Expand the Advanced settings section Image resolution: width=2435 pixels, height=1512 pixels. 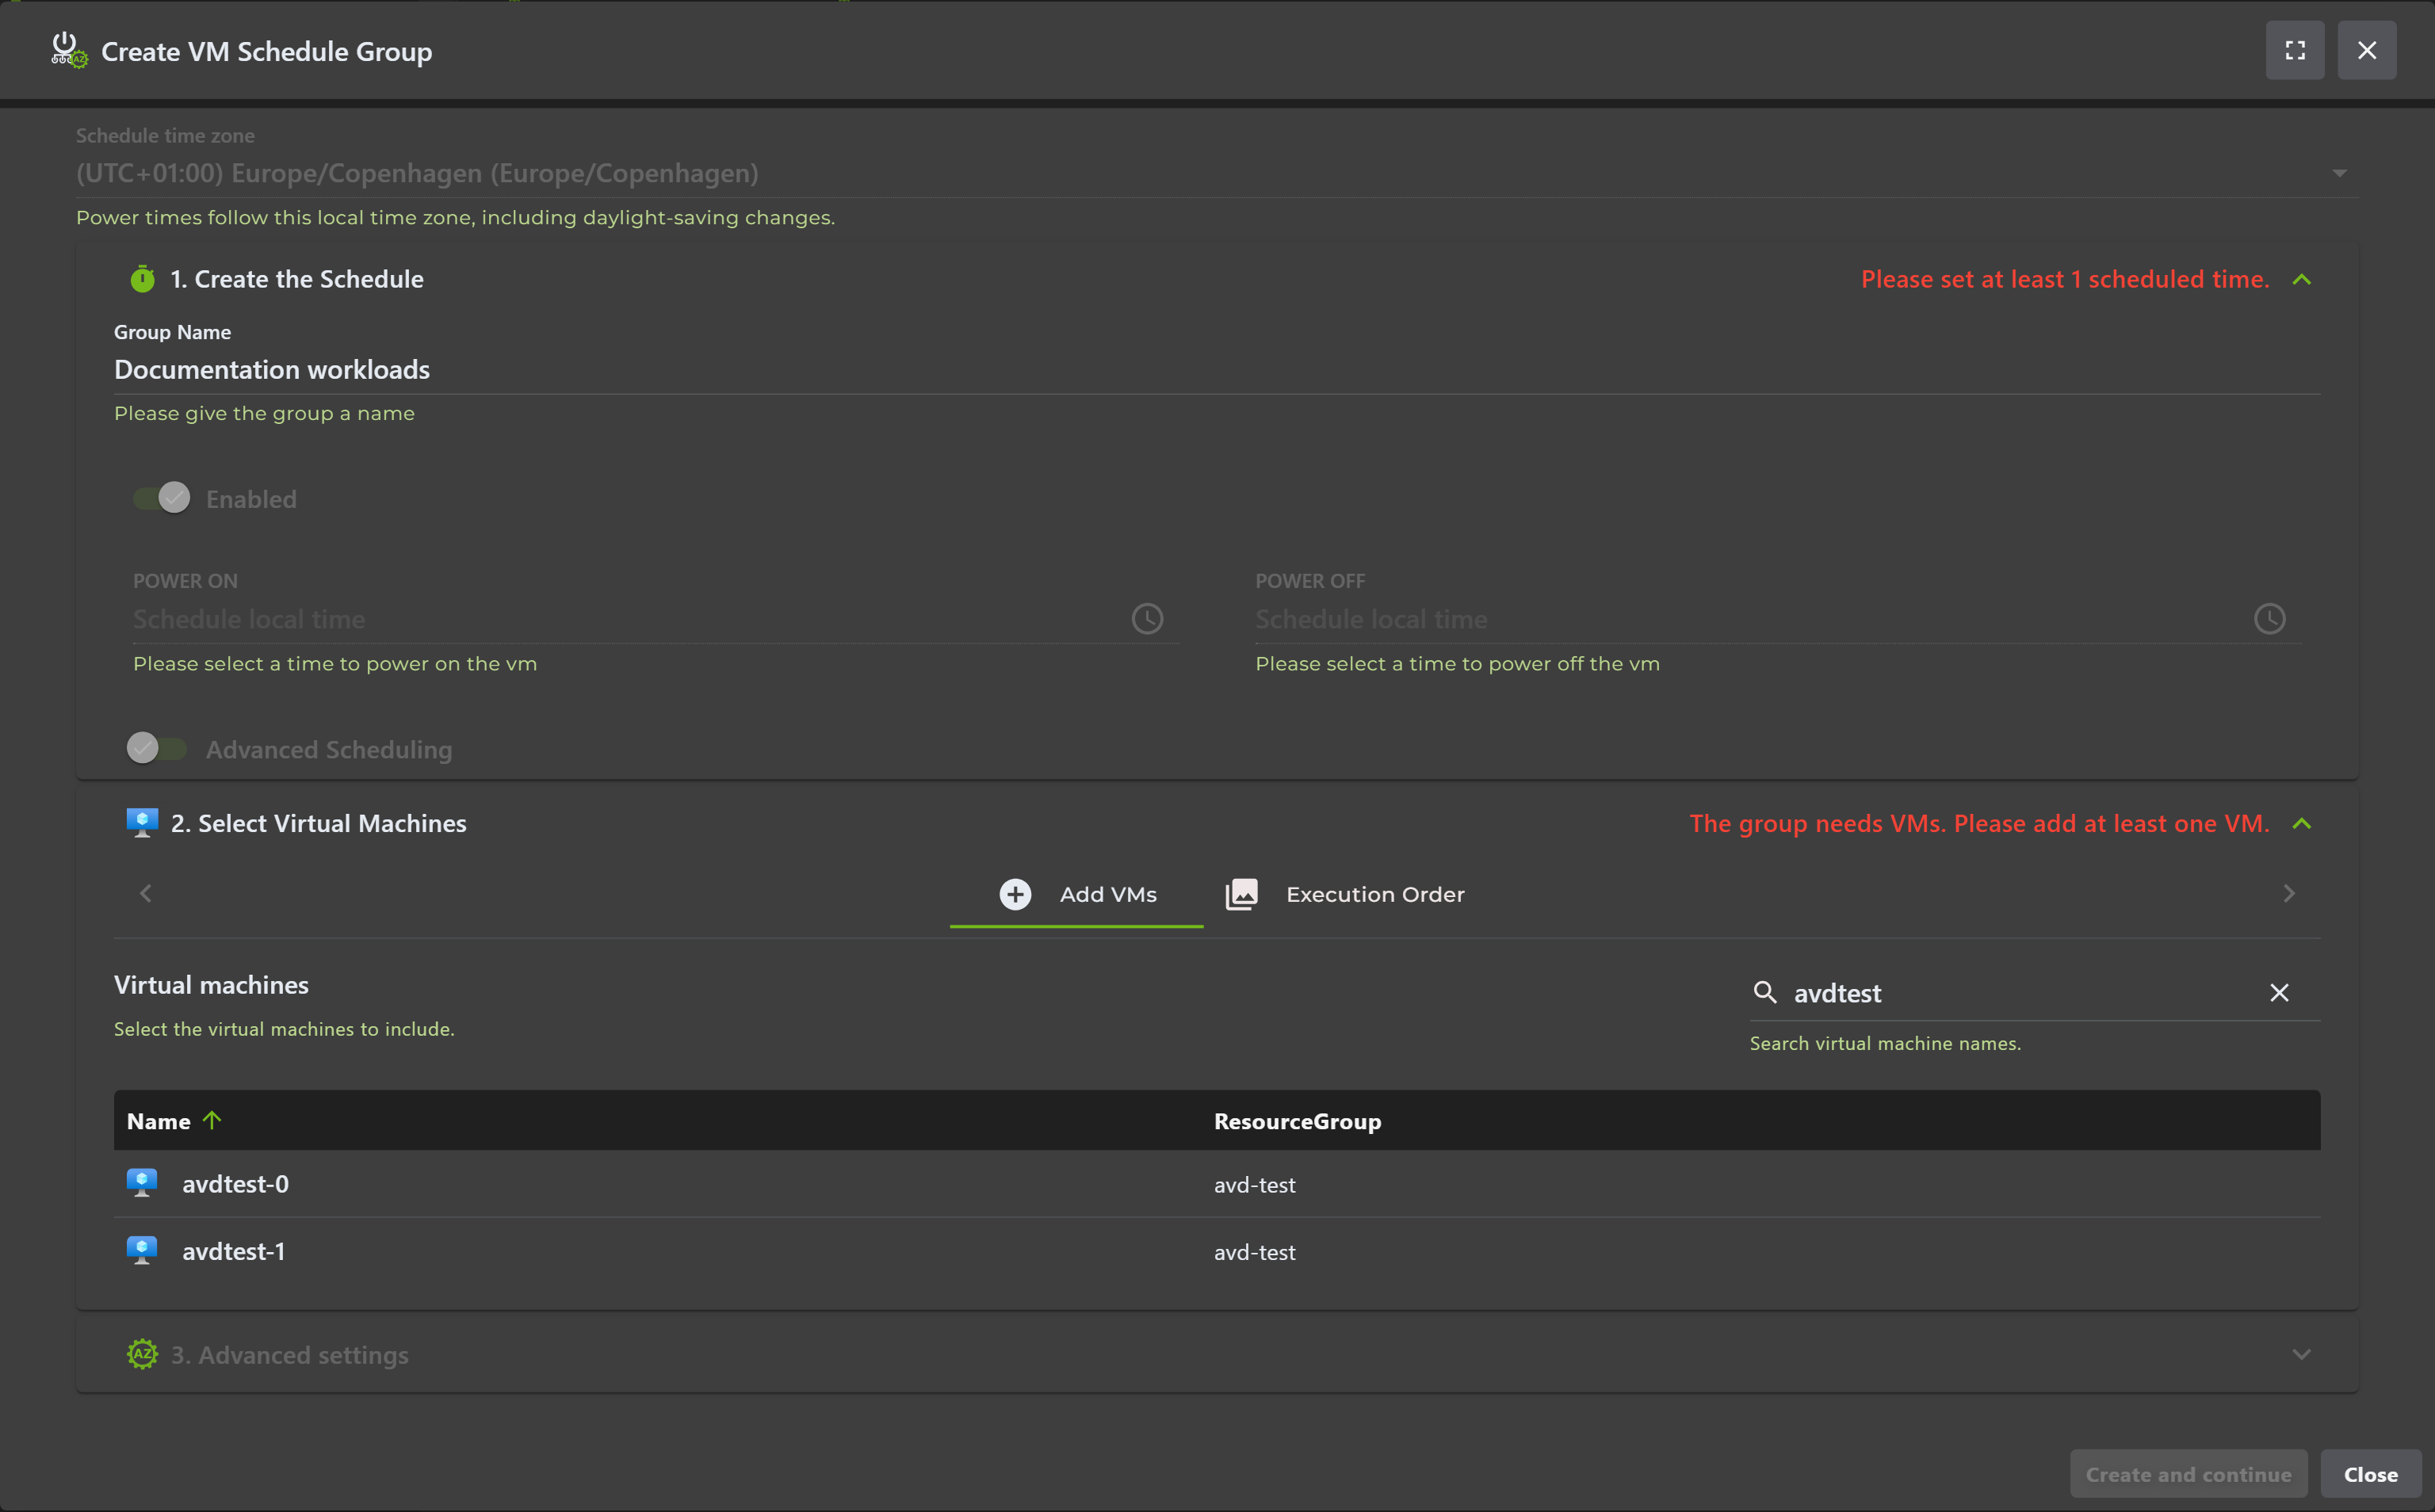click(2301, 1354)
